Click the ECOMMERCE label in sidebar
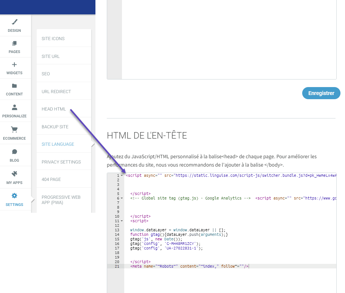This screenshot has width=345, height=293. tap(14, 139)
